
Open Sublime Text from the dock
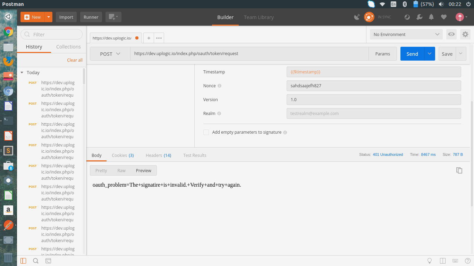coord(8,151)
